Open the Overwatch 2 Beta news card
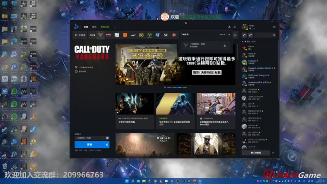Screen dimensions: 327x184 pyautogui.click(x=216, y=111)
